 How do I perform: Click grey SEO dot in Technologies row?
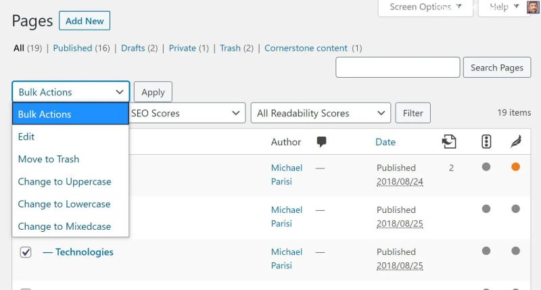[486, 251]
